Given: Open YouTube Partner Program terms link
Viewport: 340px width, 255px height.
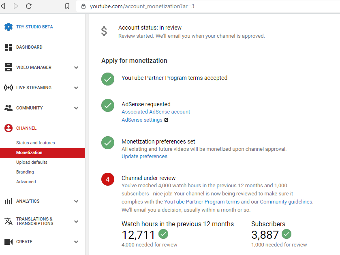Looking at the screenshot, I should tap(202, 201).
